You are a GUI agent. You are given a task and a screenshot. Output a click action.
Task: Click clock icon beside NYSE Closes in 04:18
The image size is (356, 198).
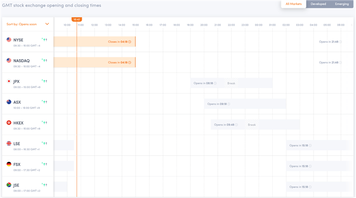pos(130,42)
